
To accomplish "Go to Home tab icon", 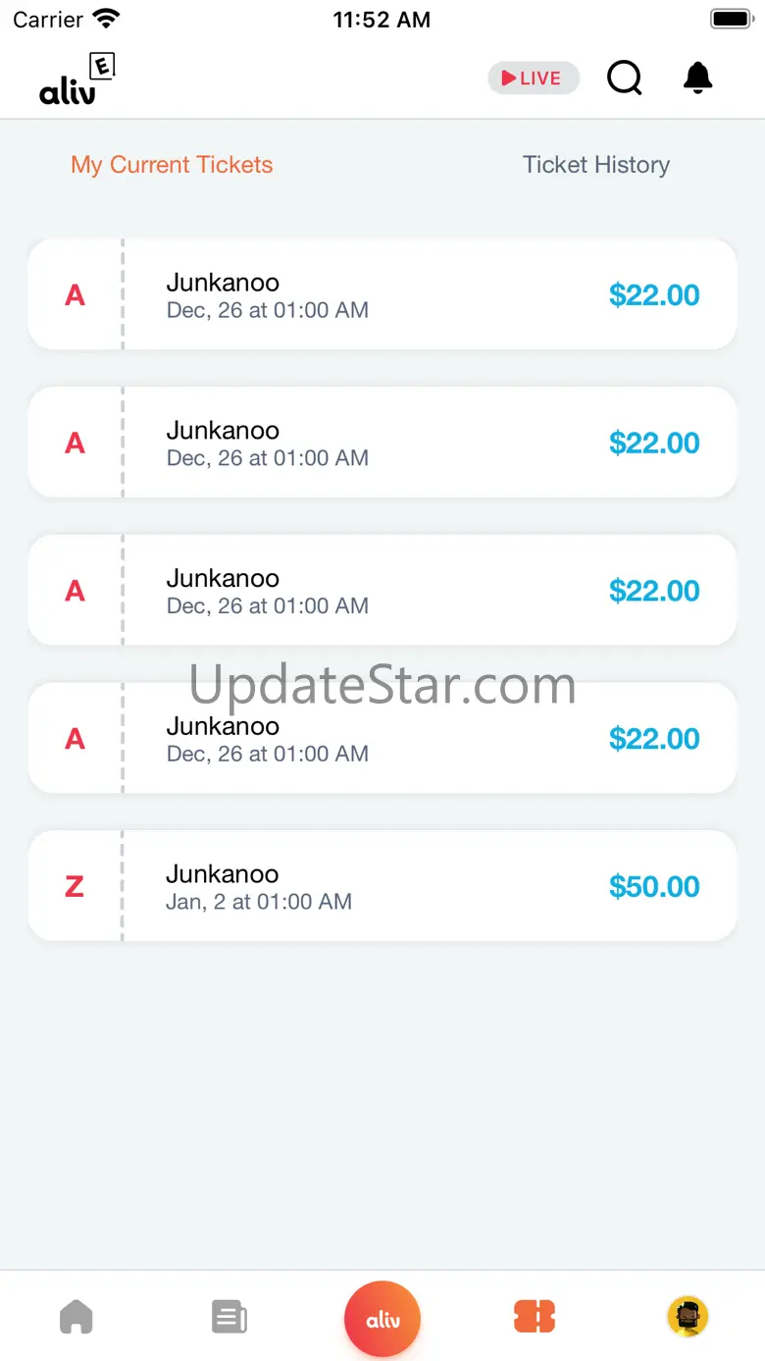I will [76, 1317].
